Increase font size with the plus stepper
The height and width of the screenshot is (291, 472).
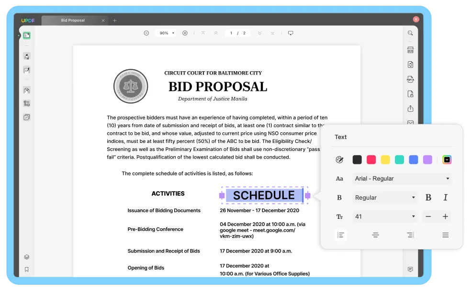(x=446, y=216)
